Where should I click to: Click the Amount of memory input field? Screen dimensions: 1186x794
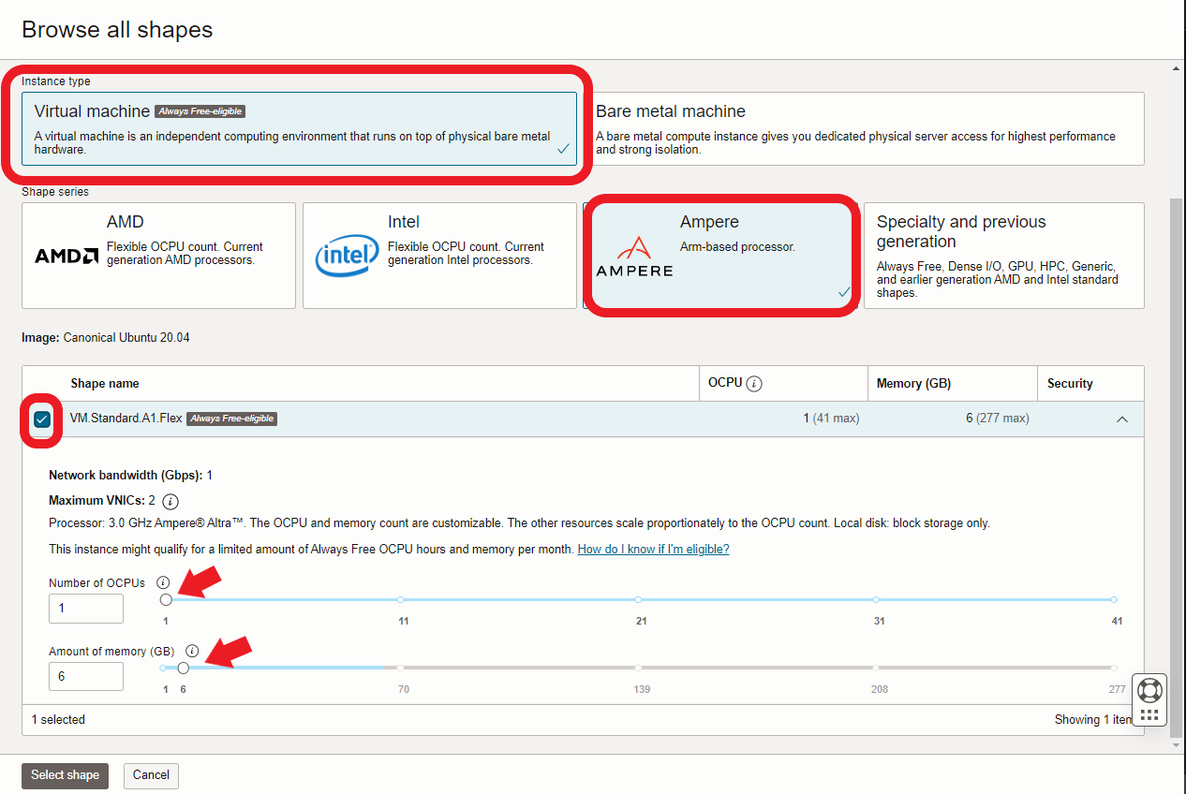86,676
